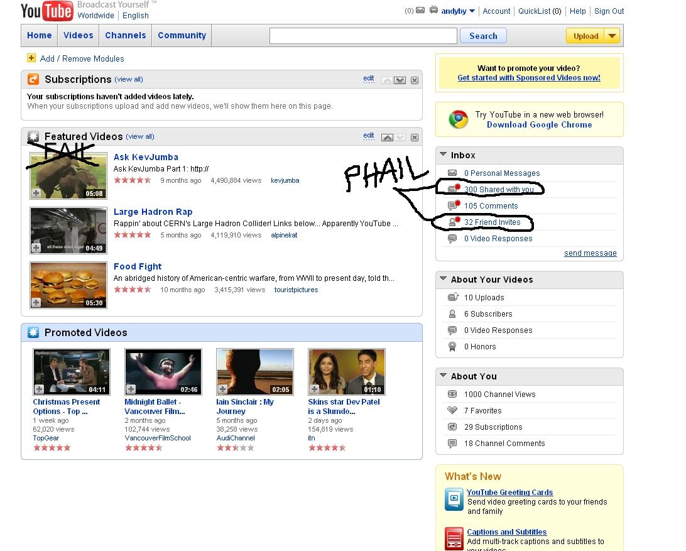The width and height of the screenshot is (686, 551).
Task: Click the Captions and Subtitles icon
Action: (454, 538)
